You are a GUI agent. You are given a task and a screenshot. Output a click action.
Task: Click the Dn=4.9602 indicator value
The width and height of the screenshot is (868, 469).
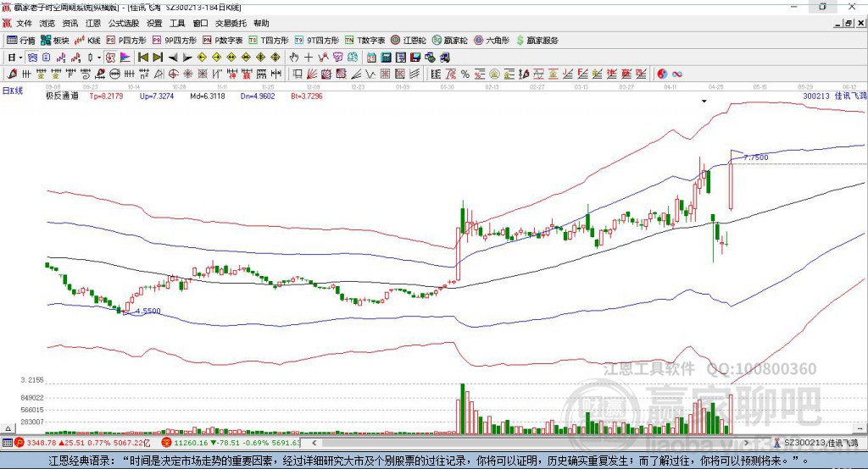(x=258, y=97)
